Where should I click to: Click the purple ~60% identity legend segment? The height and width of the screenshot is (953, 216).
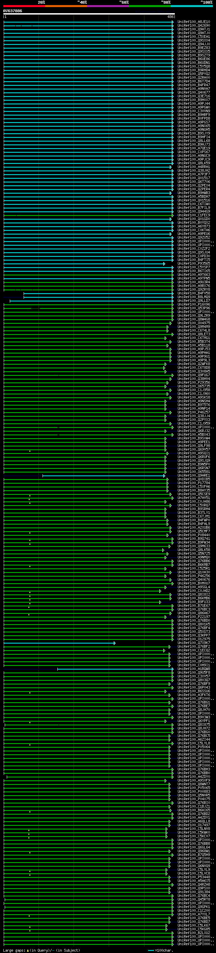(108, 6)
